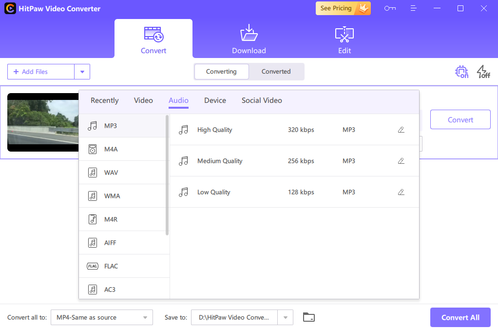Image resolution: width=498 pixels, height=330 pixels.
Task: Click edit pencil for Medium Quality preset
Action: point(401,161)
